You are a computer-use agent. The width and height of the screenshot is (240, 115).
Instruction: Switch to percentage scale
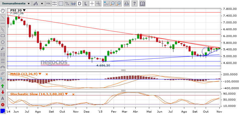(x=67, y=3)
